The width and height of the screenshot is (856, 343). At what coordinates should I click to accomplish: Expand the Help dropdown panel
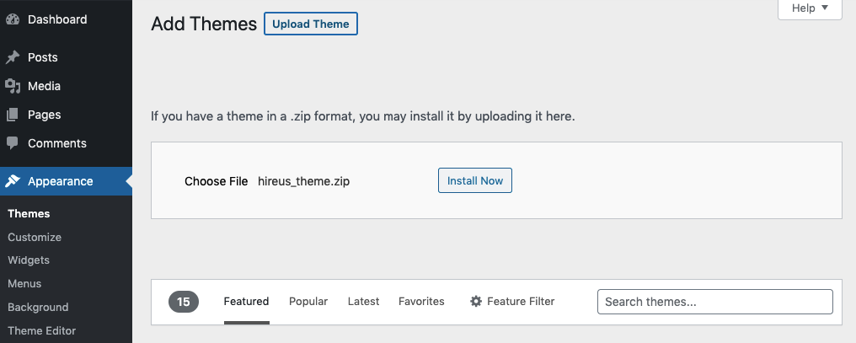pos(810,8)
